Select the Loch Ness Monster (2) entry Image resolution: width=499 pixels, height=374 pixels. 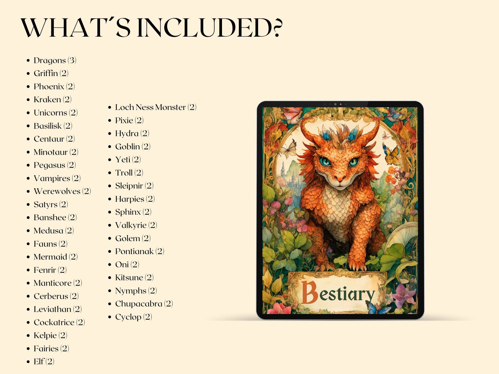(155, 107)
